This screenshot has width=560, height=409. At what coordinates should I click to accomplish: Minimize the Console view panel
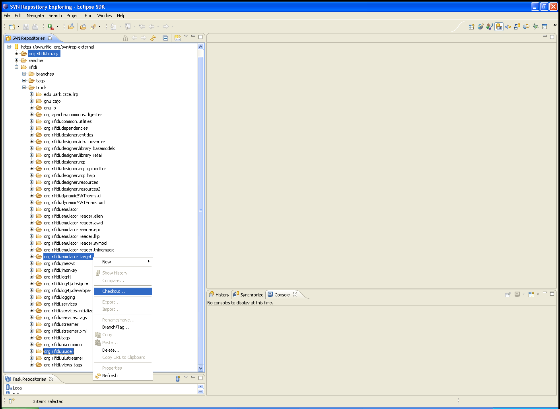pos(545,293)
